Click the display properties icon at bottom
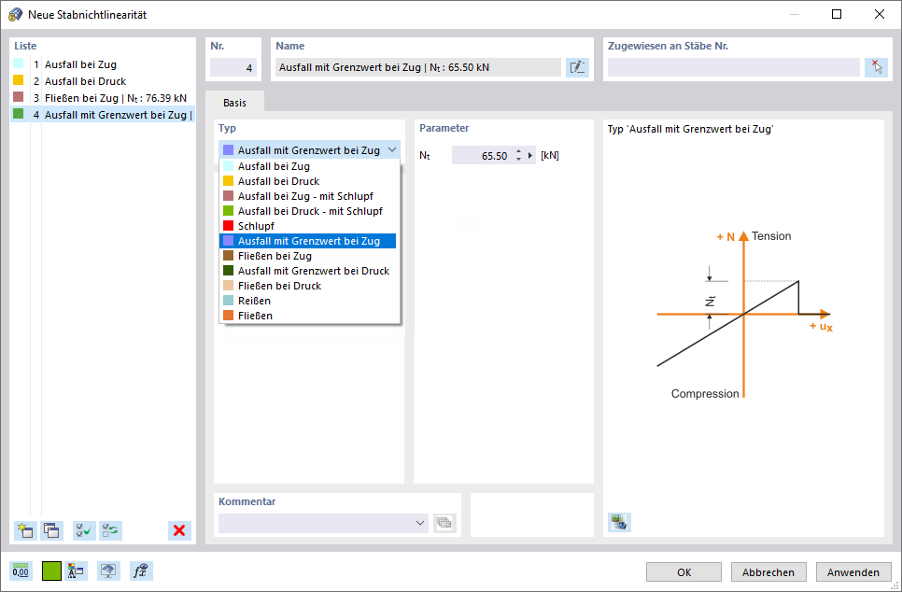902x592 pixels. [x=77, y=571]
